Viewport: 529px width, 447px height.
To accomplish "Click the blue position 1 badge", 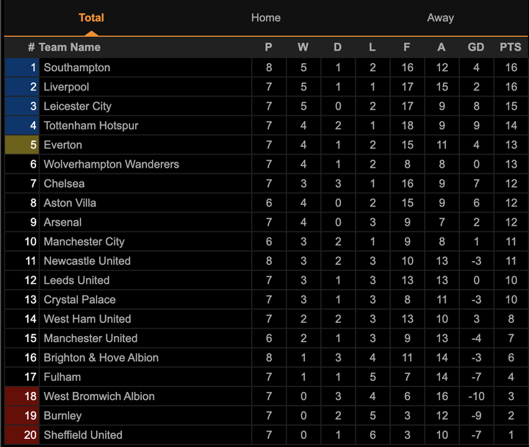I will click(x=22, y=68).
